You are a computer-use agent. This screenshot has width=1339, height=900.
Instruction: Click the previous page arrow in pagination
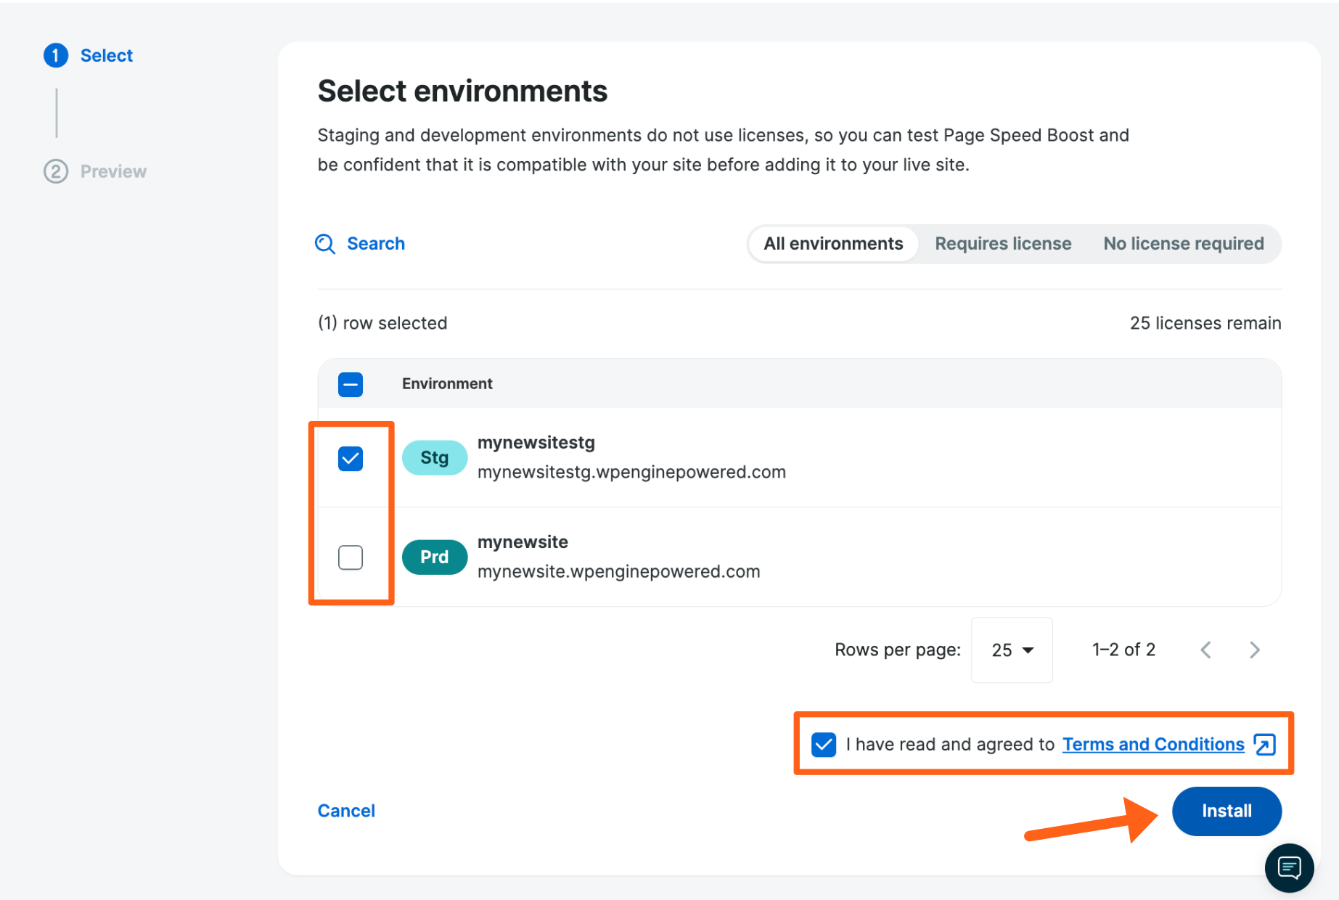click(1205, 650)
